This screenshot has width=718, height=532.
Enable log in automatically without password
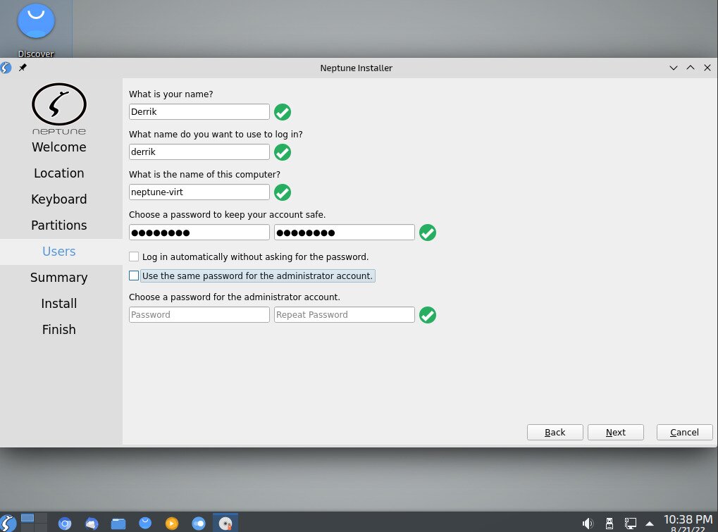tap(134, 256)
